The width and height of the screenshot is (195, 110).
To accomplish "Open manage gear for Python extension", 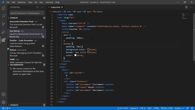I will point(43,56).
